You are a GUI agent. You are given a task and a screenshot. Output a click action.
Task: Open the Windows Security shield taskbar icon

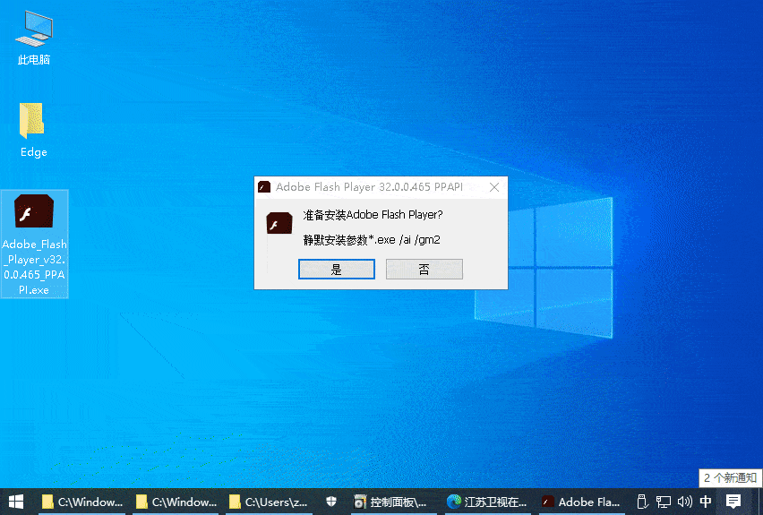(331, 502)
